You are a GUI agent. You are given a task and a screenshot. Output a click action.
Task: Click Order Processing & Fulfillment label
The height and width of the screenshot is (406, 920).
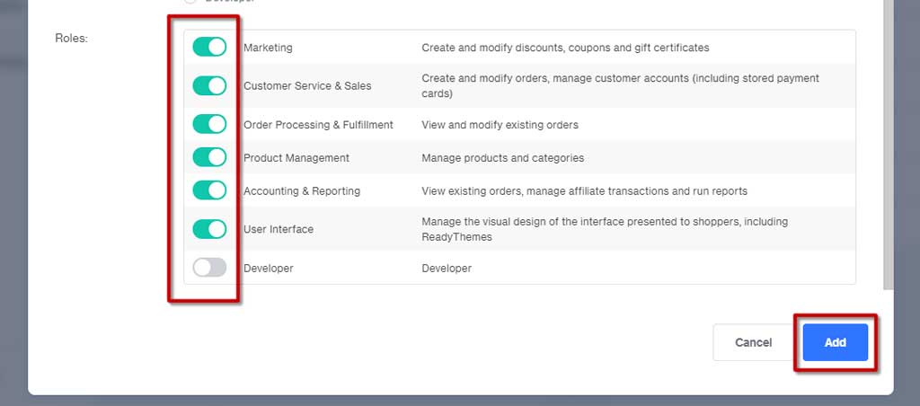click(318, 124)
